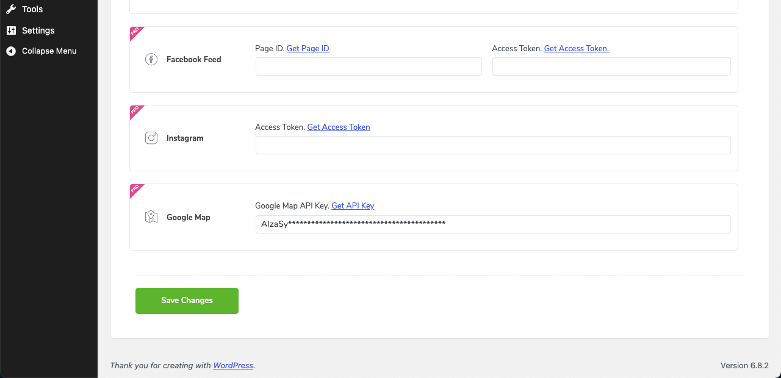The height and width of the screenshot is (378, 781).
Task: Click the Version 6.8.2 footer text
Action: pyautogui.click(x=744, y=365)
